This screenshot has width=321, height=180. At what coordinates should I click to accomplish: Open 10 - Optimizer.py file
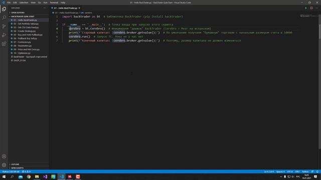click(x=22, y=53)
